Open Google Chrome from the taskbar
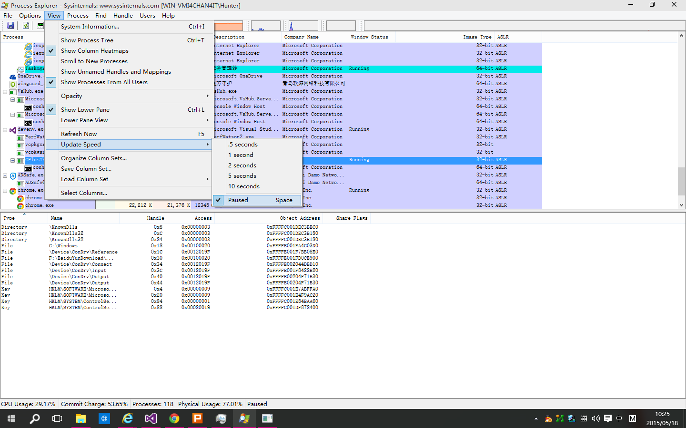 click(174, 418)
